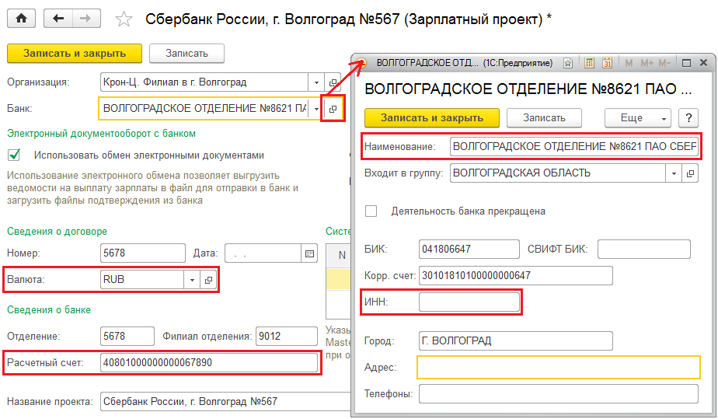Navigate forward with the right arrow
718x419 pixels.
pyautogui.click(x=86, y=19)
